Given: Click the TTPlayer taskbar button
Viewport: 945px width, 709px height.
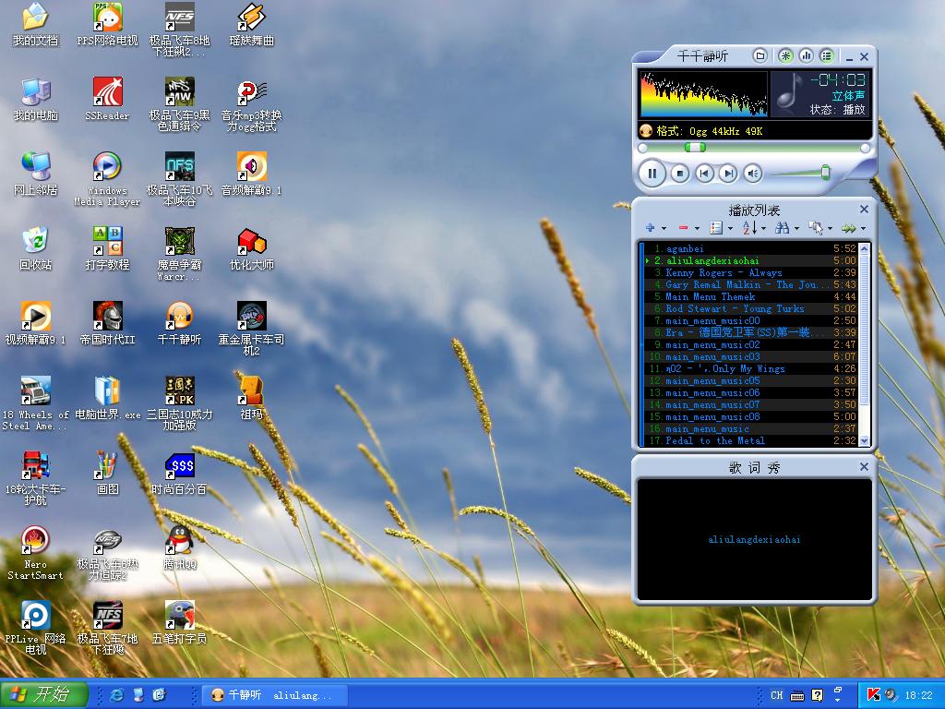Looking at the screenshot, I should (274, 695).
